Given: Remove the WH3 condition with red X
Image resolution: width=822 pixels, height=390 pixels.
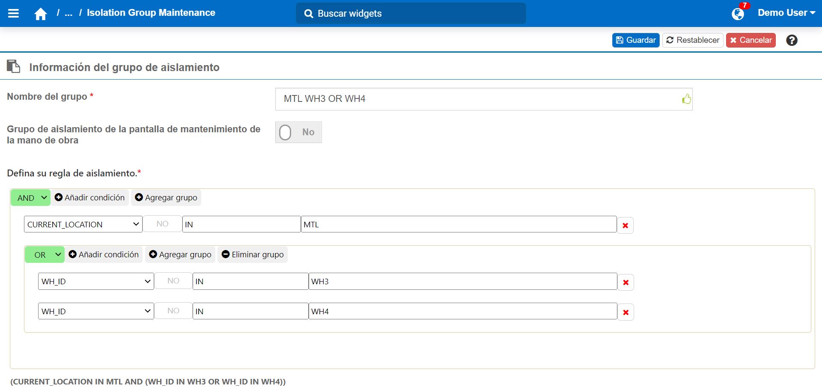Looking at the screenshot, I should (625, 282).
